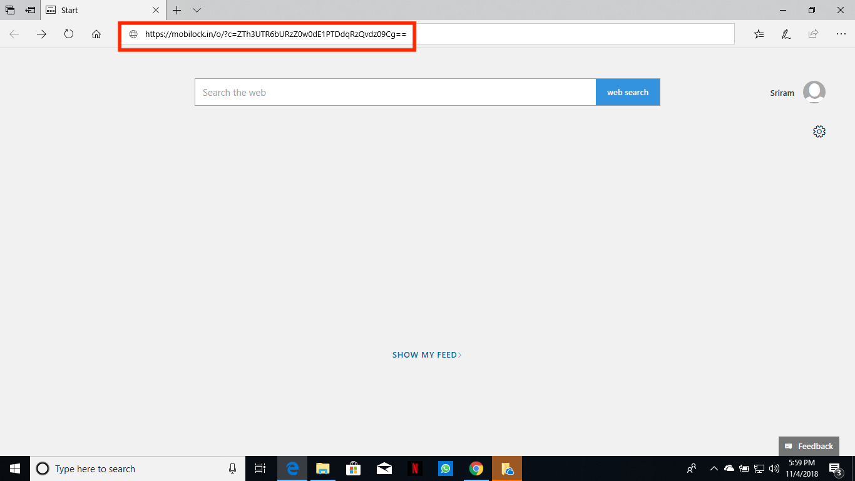Open Task View on taskbar

[x=260, y=468]
